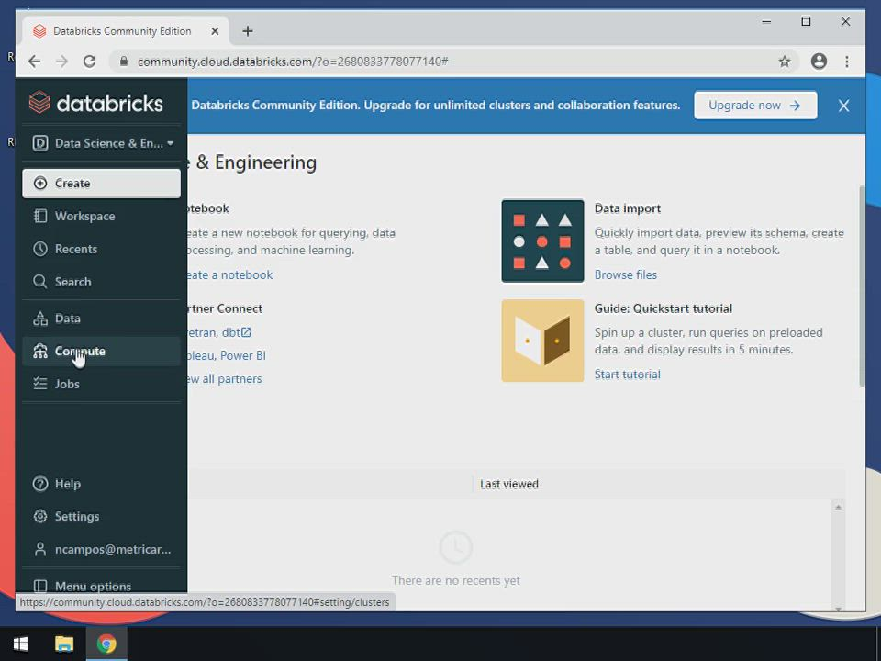Screen dimensions: 881x661
Task: Click Upgrade now button
Action: 755,105
